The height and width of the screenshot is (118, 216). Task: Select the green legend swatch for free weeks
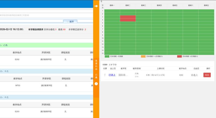click(x=107, y=56)
